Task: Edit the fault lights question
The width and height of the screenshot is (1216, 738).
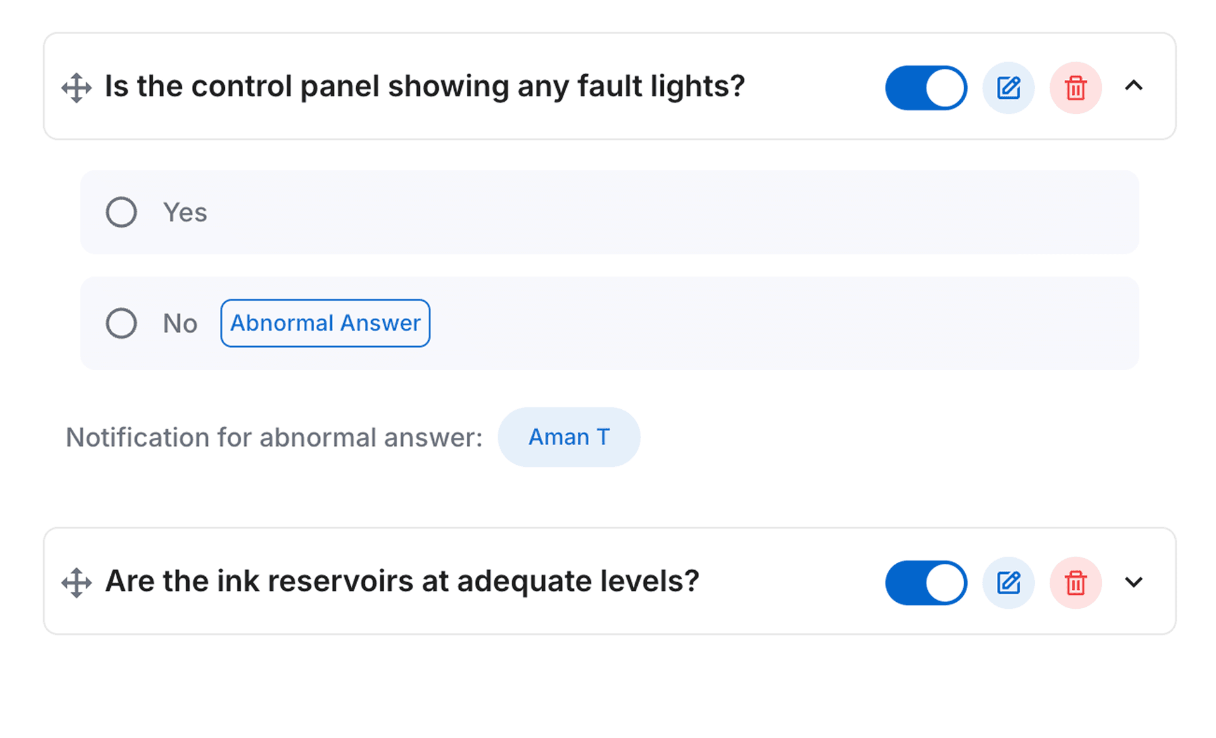Action: [1008, 87]
